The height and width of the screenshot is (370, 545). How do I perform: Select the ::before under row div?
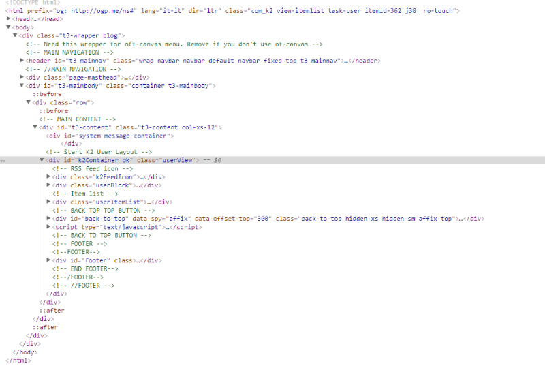[54, 111]
